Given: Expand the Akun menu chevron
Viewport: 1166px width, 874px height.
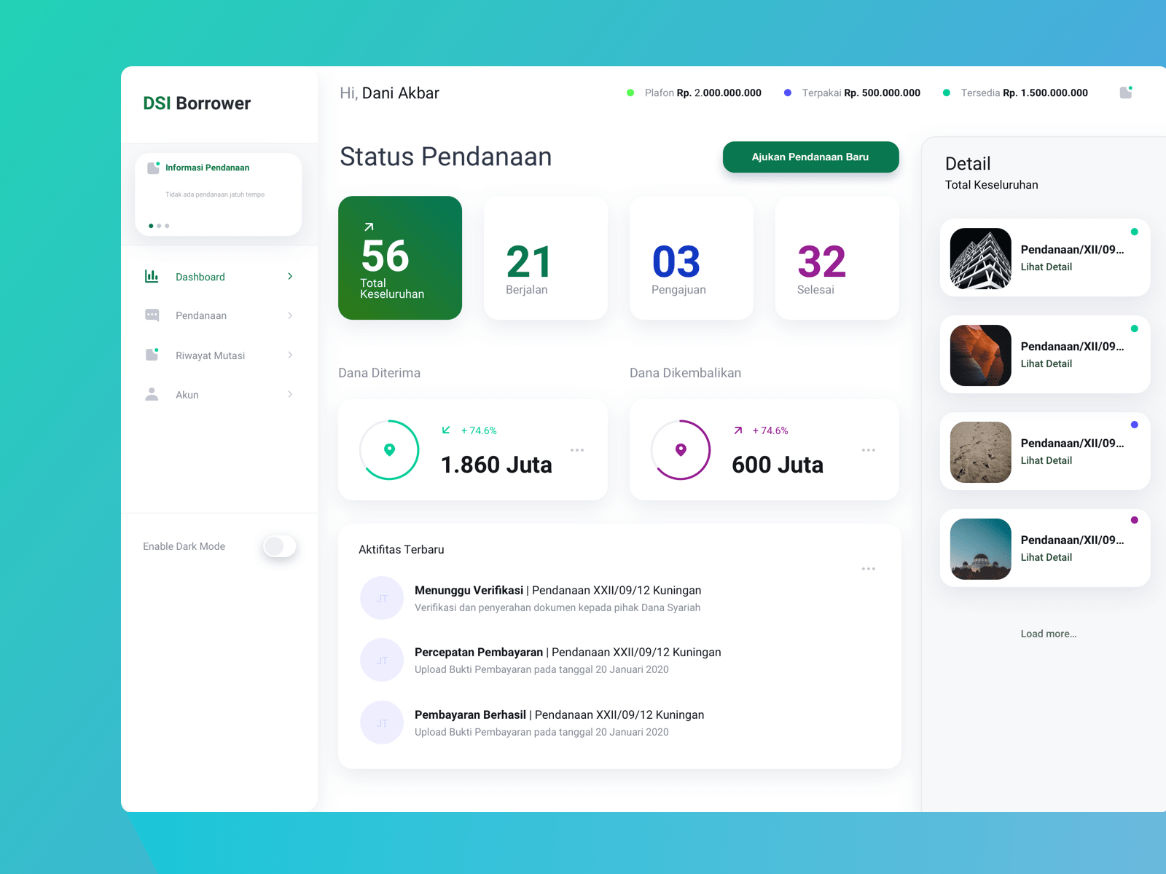Looking at the screenshot, I should (x=291, y=394).
